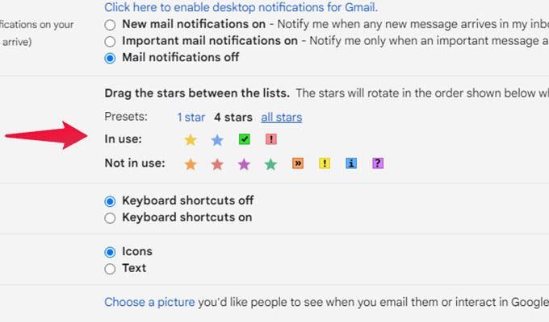The height and width of the screenshot is (322, 549).
Task: Click the orange double-arrow guillemet icon
Action: pos(298,163)
